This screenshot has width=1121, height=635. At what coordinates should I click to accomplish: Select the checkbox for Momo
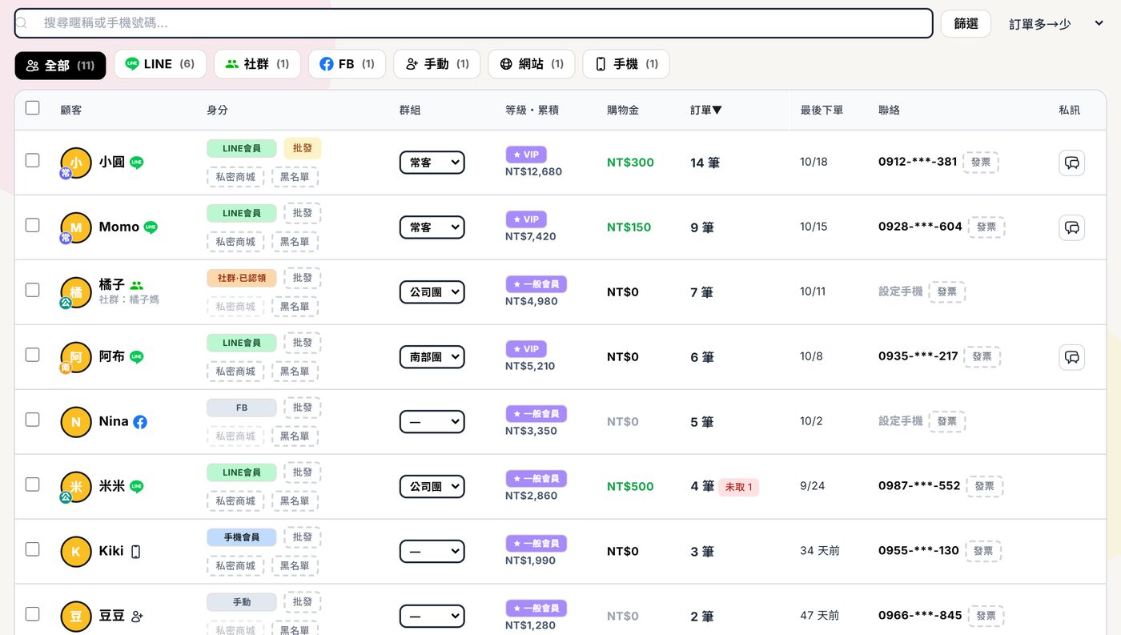(32, 225)
